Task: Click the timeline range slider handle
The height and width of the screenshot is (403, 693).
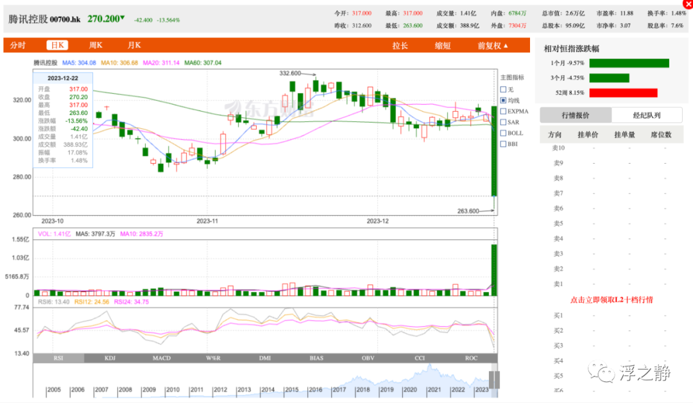Action: 494,380
